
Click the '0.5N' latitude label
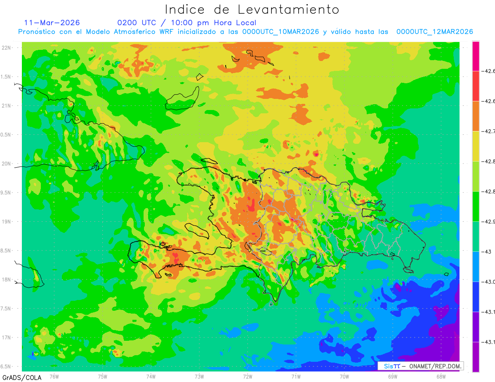[6, 135]
